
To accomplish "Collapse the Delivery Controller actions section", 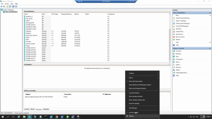I will 210,48.
